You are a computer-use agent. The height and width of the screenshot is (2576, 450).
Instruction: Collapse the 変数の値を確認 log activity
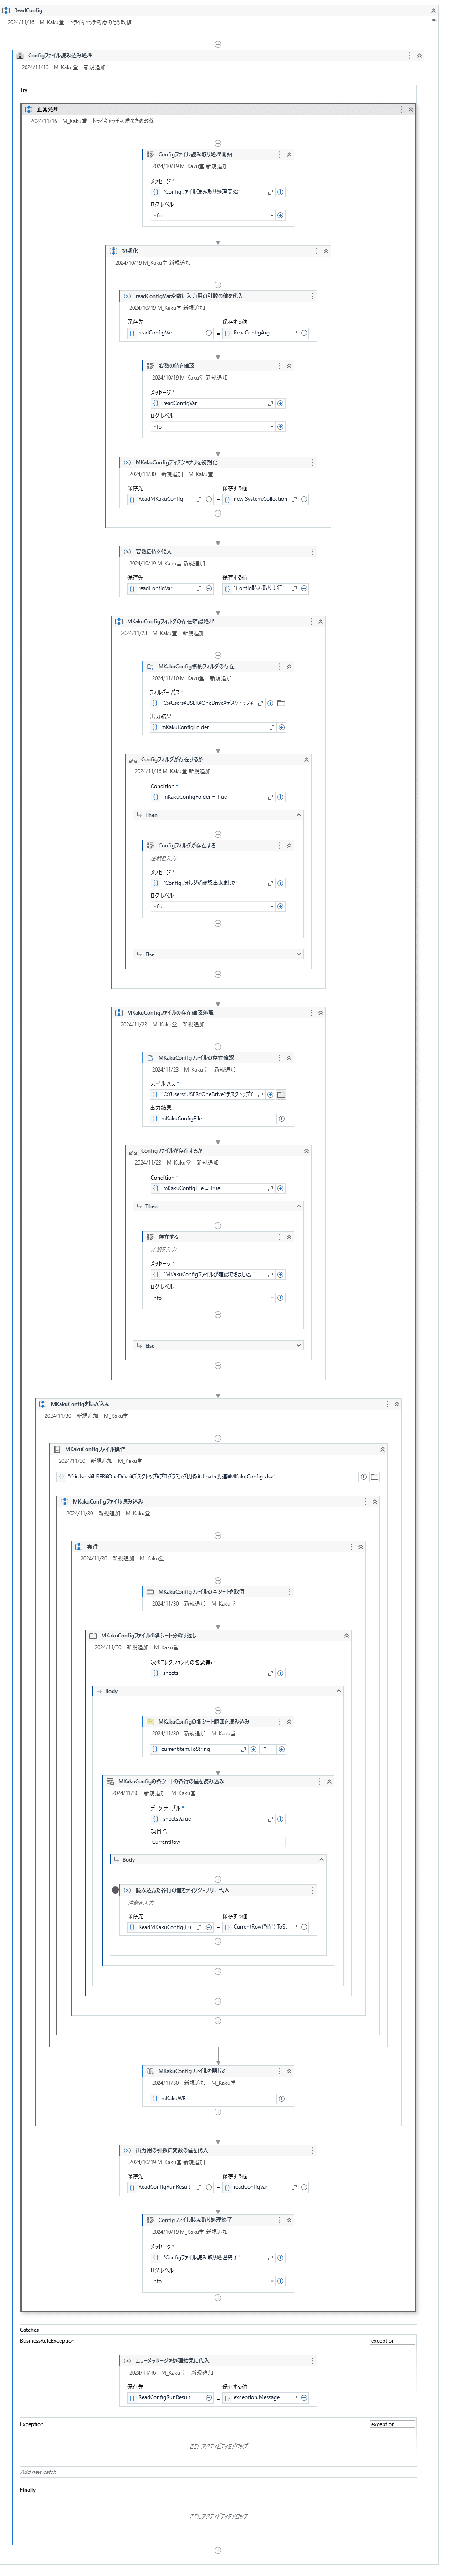(289, 366)
